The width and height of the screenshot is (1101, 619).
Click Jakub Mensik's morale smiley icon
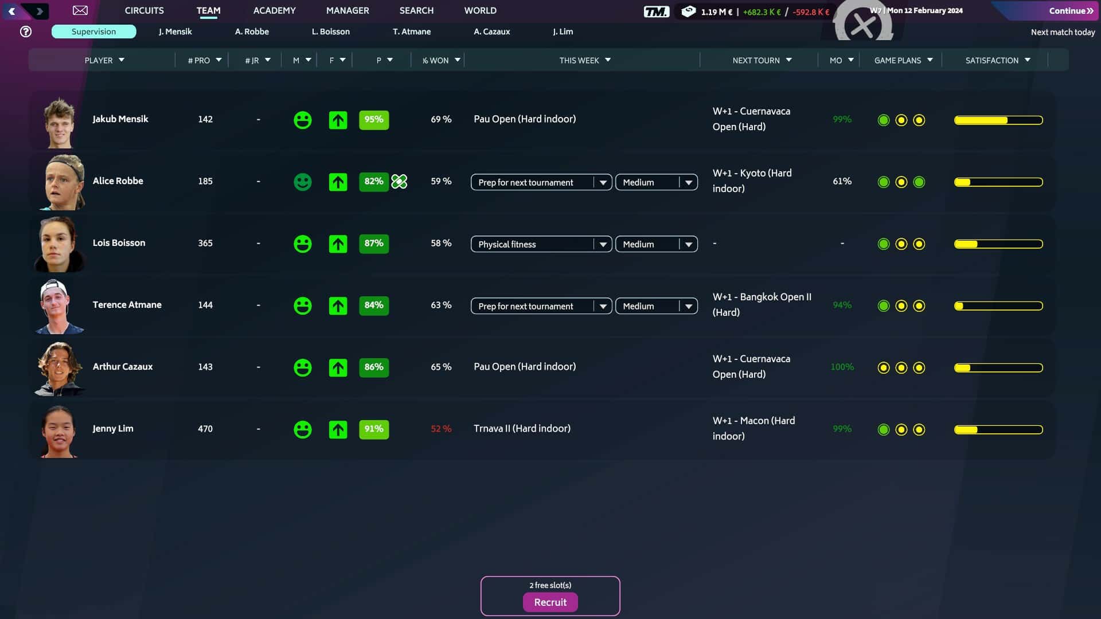click(x=303, y=120)
